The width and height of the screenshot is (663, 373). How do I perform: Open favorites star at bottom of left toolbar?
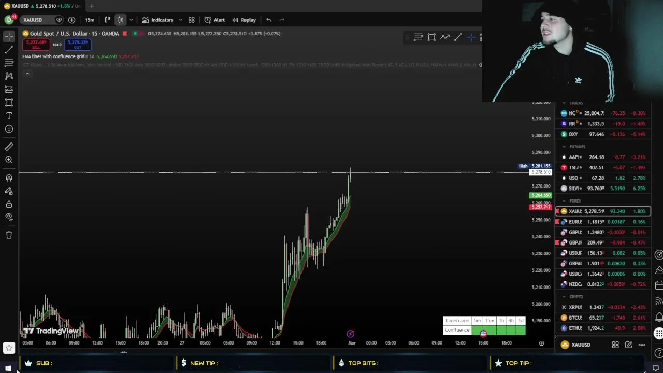click(x=9, y=348)
